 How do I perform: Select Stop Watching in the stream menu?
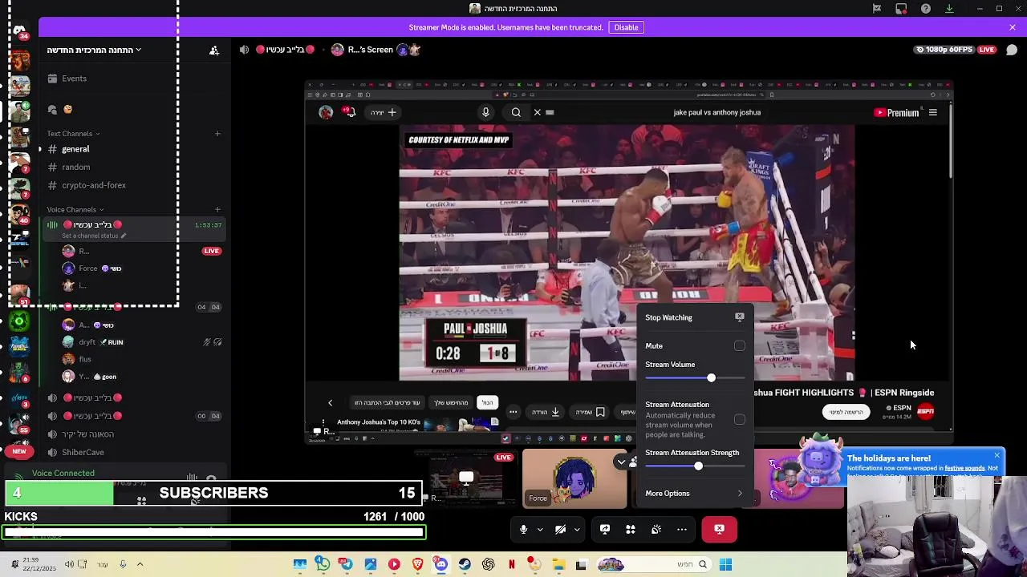coord(695,317)
